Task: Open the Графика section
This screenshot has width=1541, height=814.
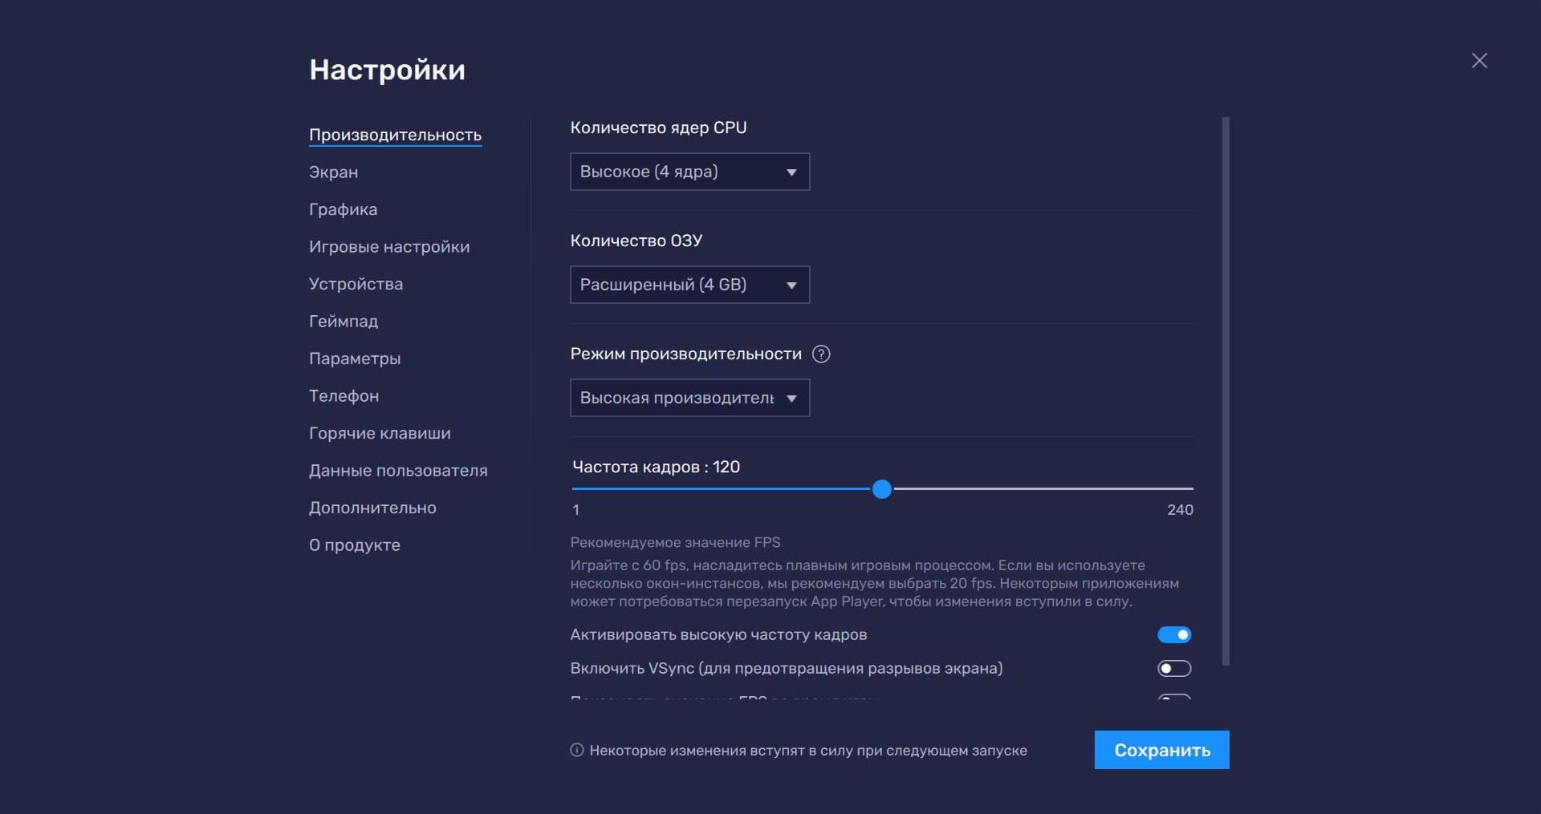Action: (343, 209)
